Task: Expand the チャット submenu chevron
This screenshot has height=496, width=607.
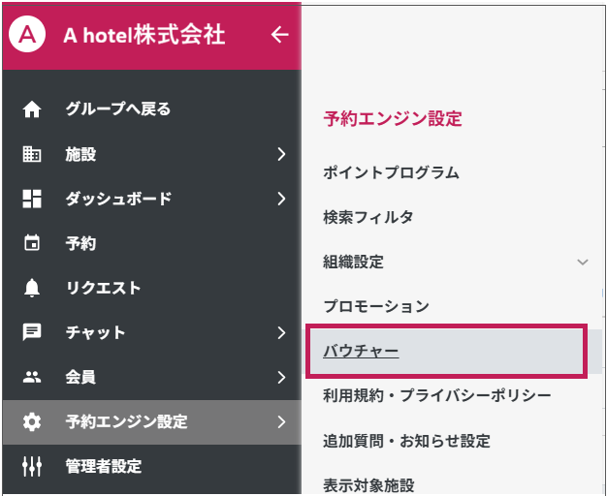Action: (280, 332)
